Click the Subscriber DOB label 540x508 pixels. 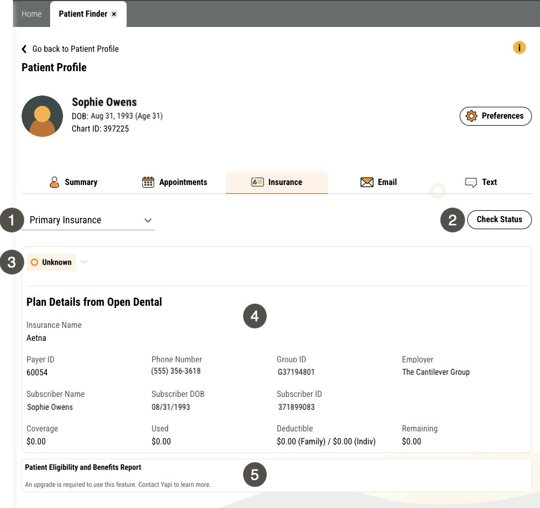(x=178, y=394)
